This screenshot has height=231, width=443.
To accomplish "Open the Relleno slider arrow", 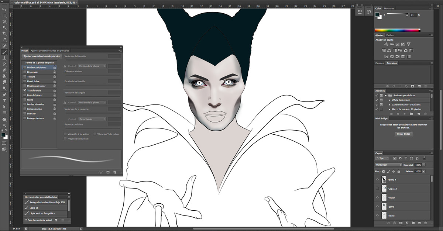I will 423,172.
